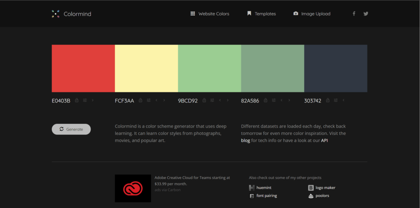
Task: Open the huemint project link
Action: 261,187
